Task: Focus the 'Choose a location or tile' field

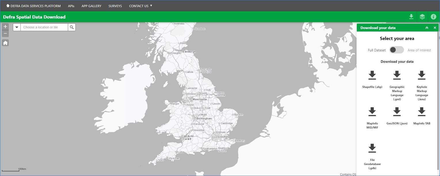Action: pos(44,27)
